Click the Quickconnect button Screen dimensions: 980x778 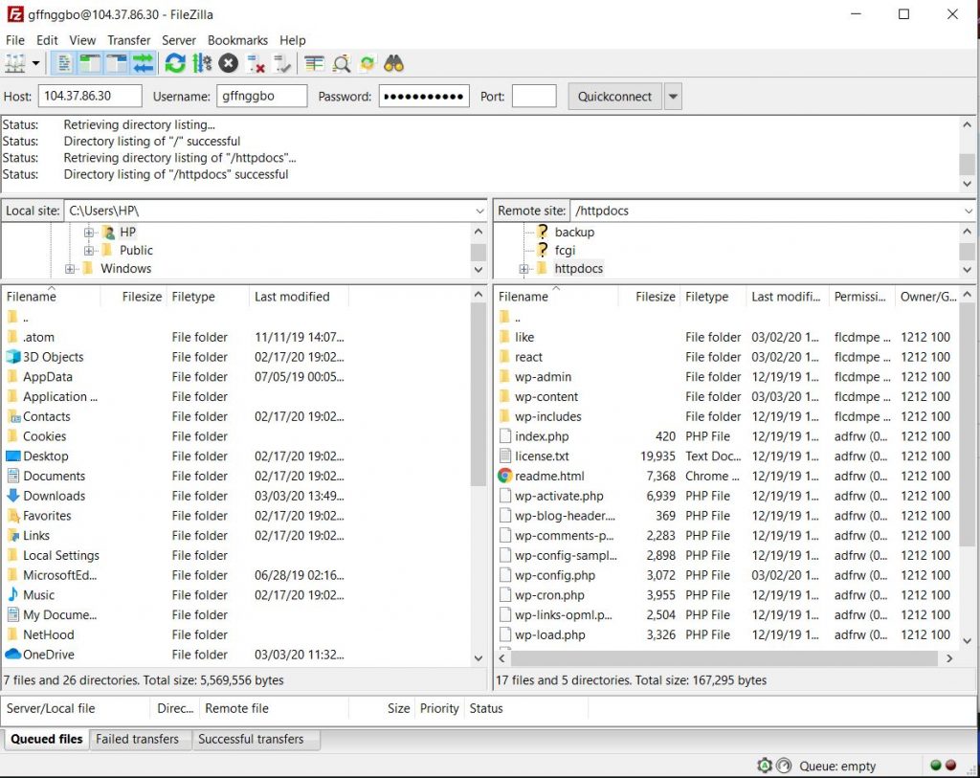tap(614, 97)
